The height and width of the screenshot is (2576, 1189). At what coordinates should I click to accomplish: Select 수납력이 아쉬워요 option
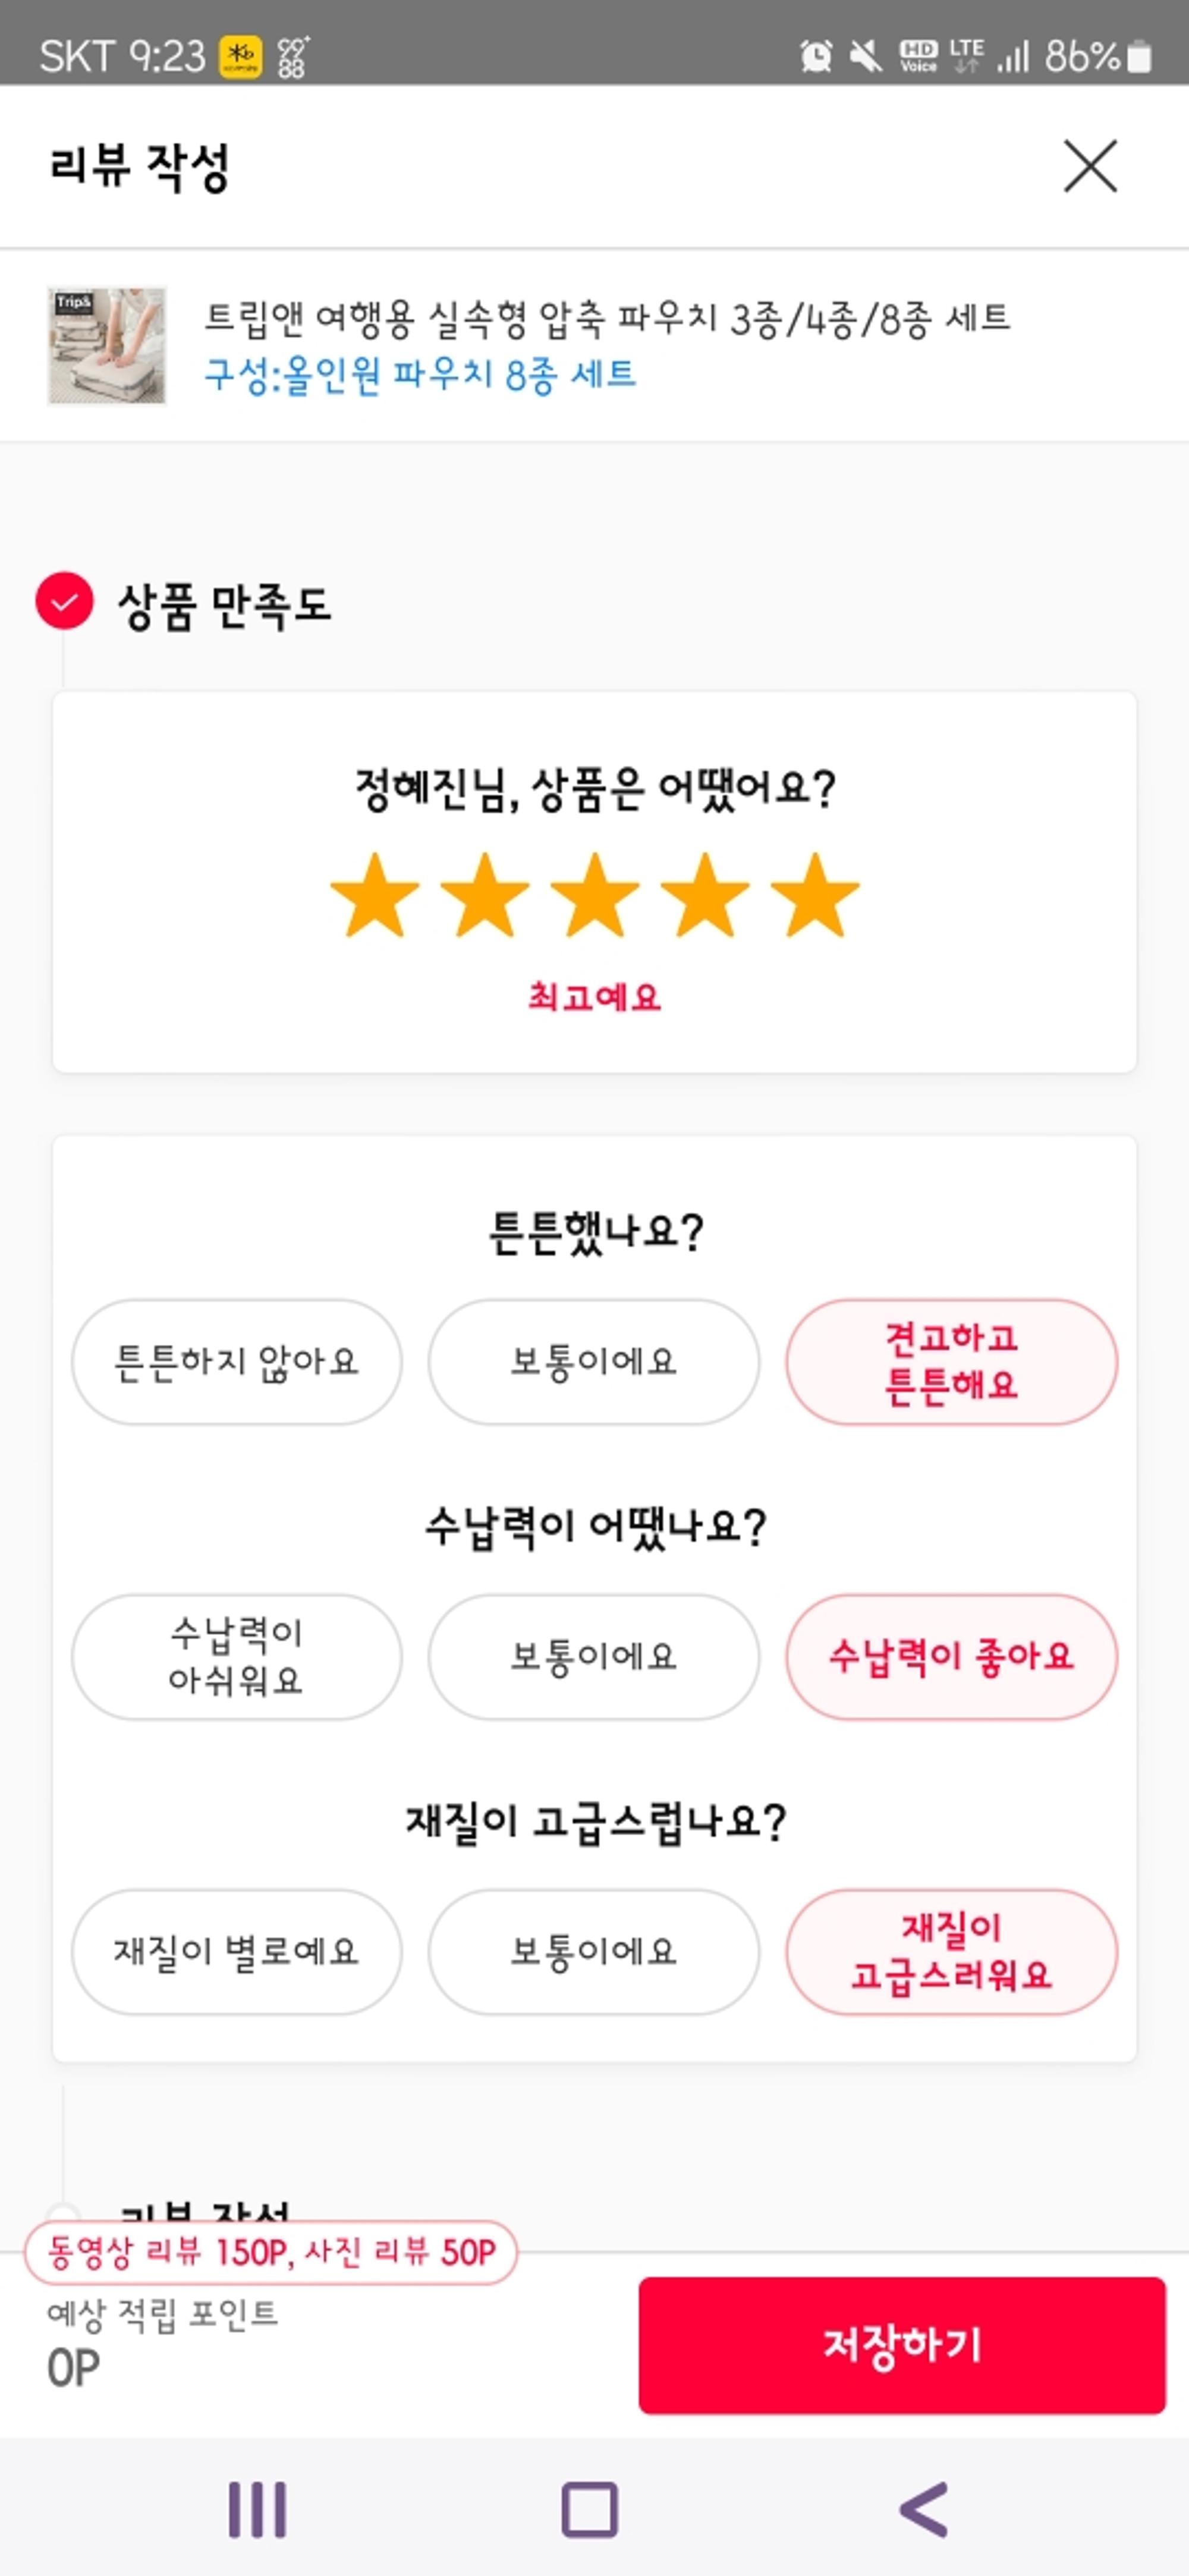pyautogui.click(x=237, y=1657)
